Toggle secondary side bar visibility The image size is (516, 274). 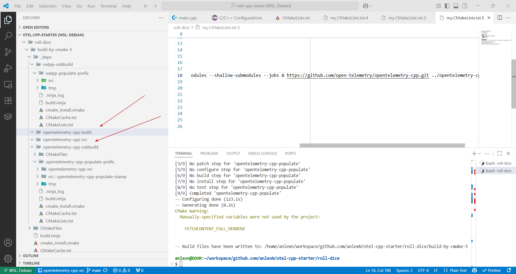pyautogui.click(x=465, y=6)
